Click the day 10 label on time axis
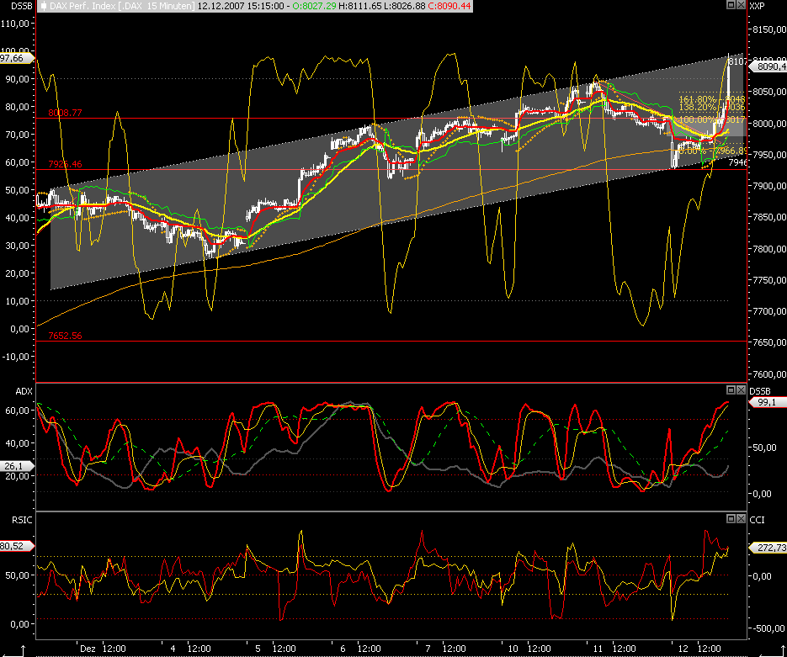787x657 pixels. tap(513, 649)
